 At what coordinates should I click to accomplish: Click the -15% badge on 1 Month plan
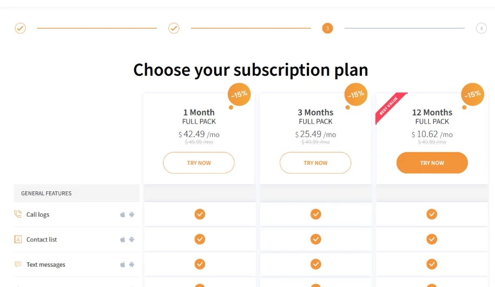click(239, 94)
